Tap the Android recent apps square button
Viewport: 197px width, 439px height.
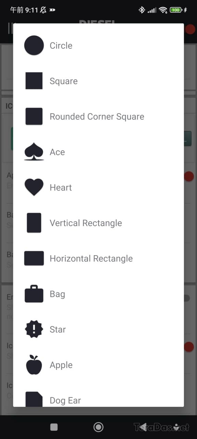coord(54,427)
